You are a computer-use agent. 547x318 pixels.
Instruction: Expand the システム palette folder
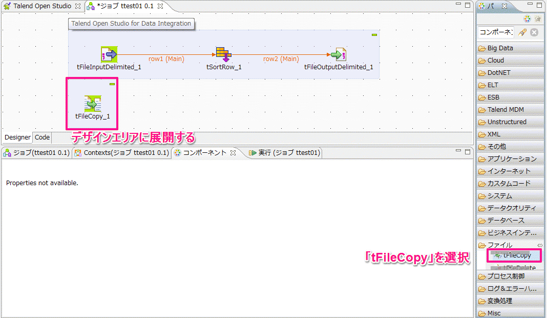(510, 196)
